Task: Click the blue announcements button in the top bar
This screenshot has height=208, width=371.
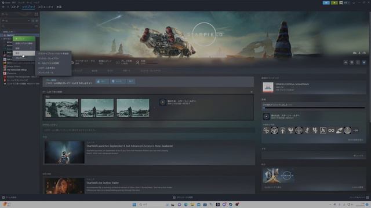Action: 326,2
